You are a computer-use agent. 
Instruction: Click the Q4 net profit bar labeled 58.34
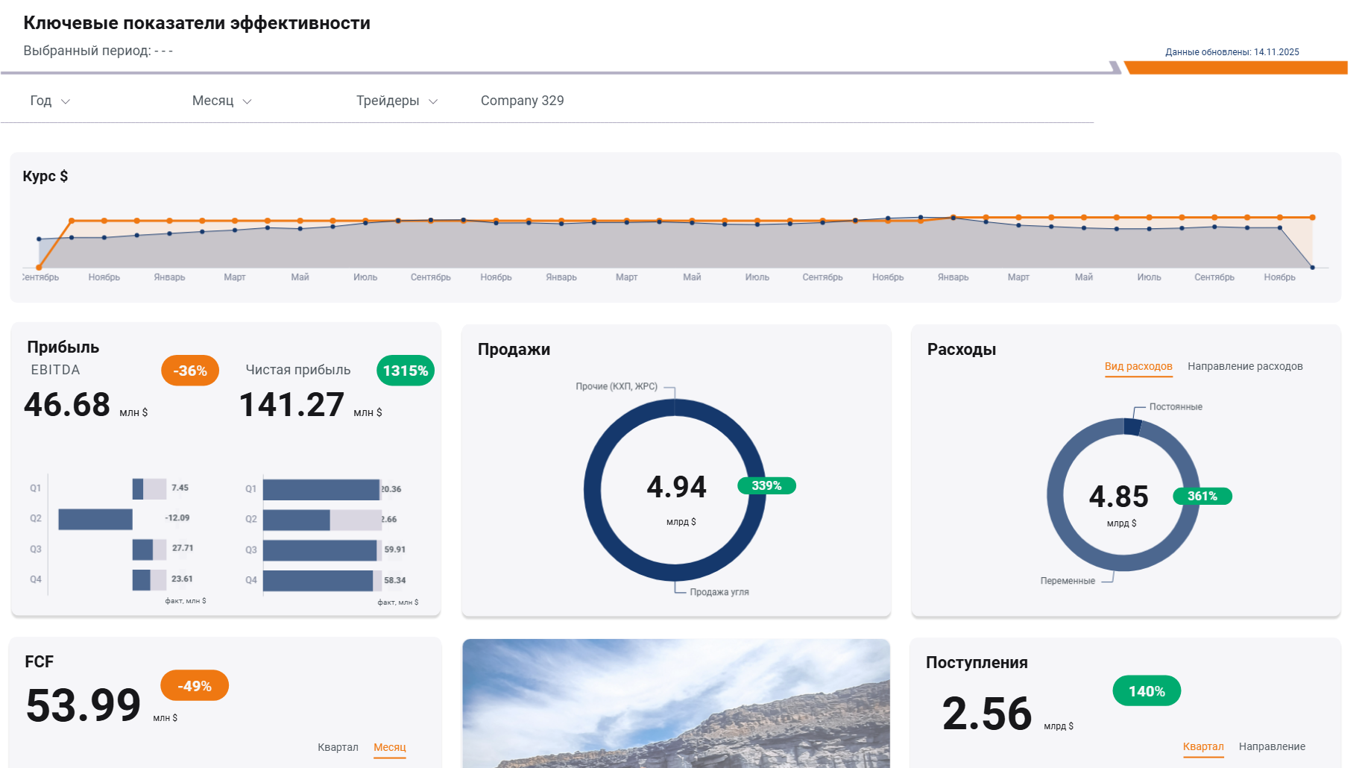[318, 581]
